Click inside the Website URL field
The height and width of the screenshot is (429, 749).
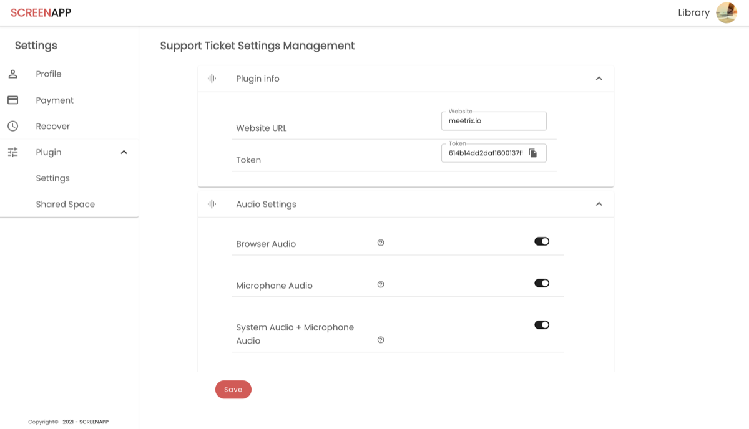coord(494,121)
